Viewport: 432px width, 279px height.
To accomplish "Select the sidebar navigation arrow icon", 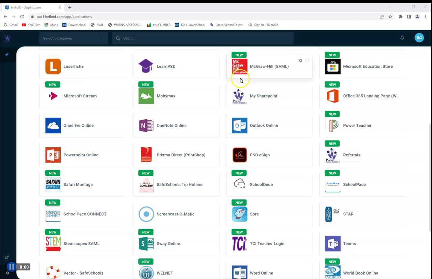I will (x=7, y=54).
